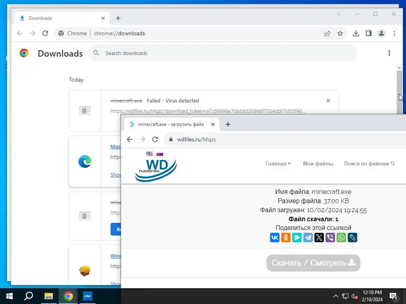Click the failed minecraft.exe file icon
The width and height of the screenshot is (406, 304).
coord(85,111)
